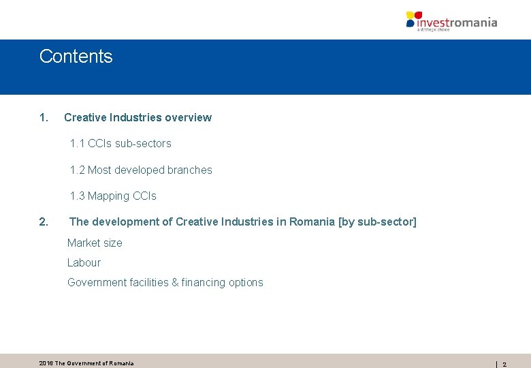This screenshot has width=531, height=368.
Task: Click the 'Labour' entry
Action: click(84, 262)
